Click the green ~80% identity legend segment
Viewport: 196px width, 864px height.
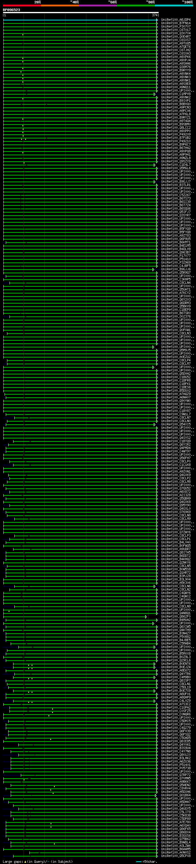[136, 6]
